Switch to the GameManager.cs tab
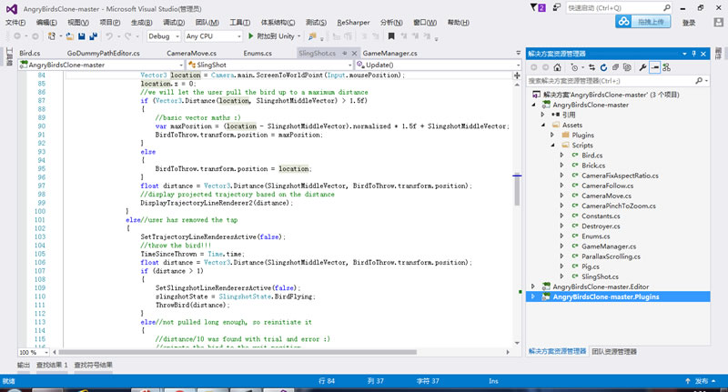The height and width of the screenshot is (392, 728). (x=389, y=53)
